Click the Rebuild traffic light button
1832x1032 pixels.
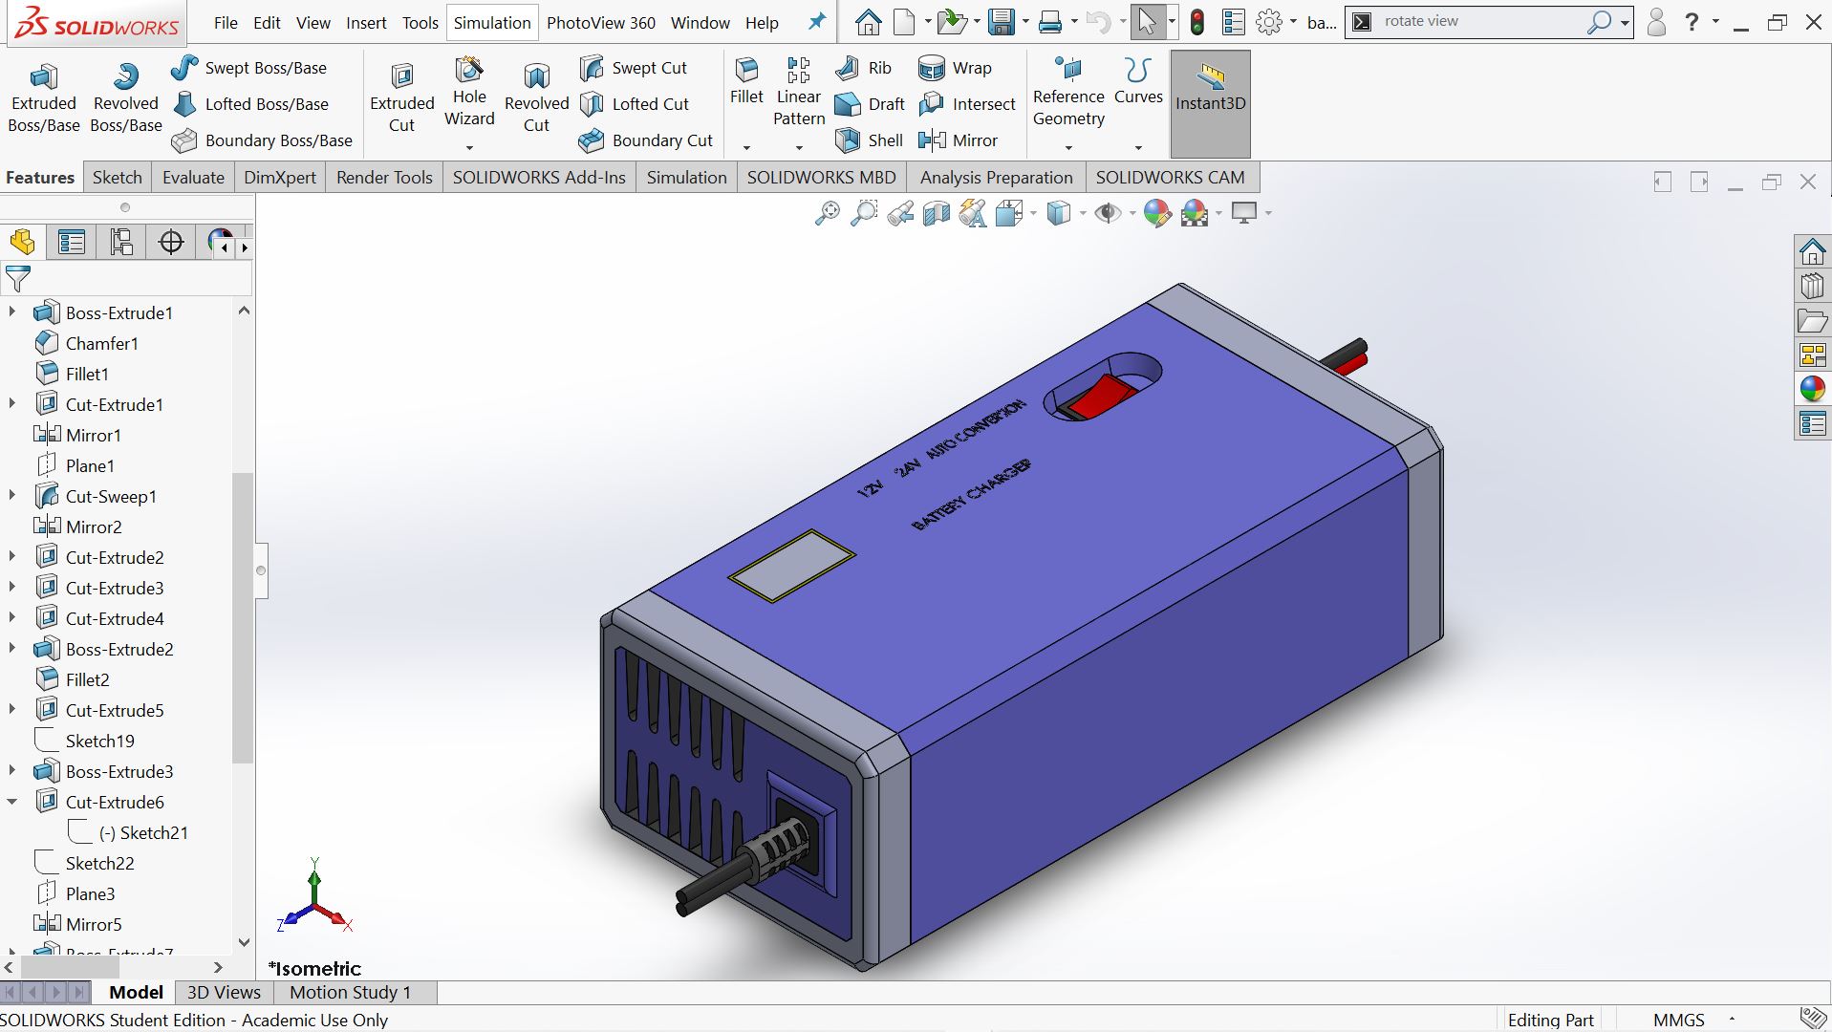1196,22
